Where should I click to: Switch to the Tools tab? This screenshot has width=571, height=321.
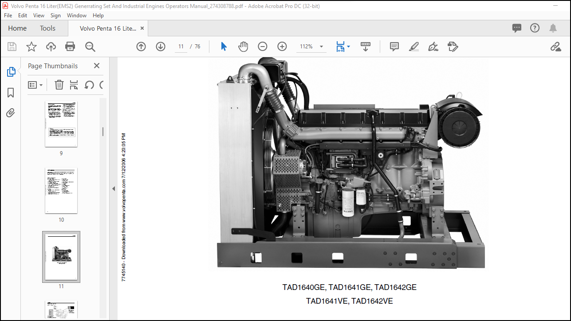[47, 28]
